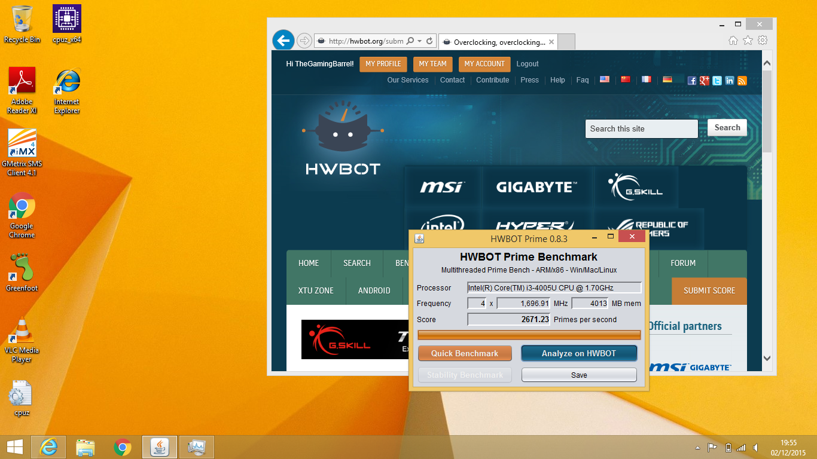Open the HOME nav item

tap(309, 263)
